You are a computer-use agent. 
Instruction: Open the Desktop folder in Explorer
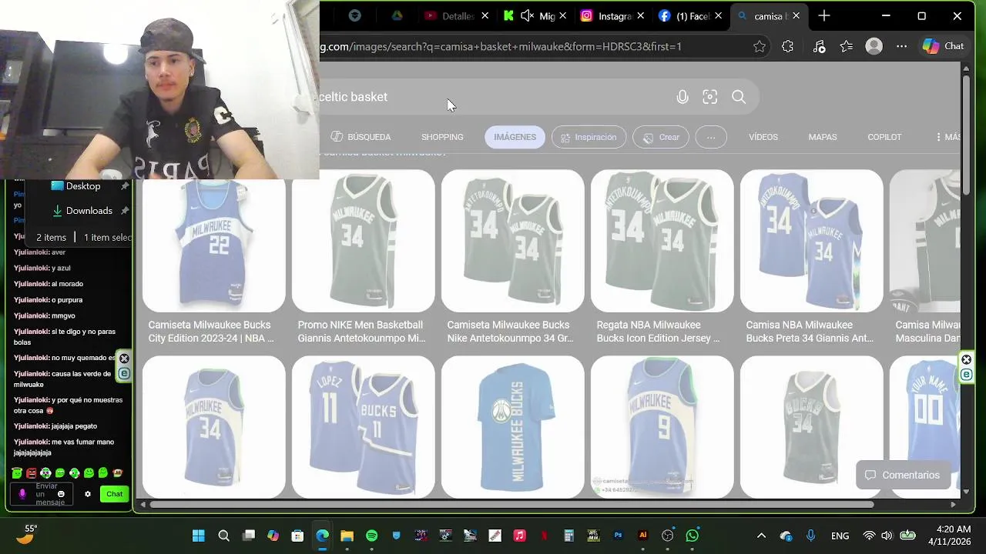point(76,186)
